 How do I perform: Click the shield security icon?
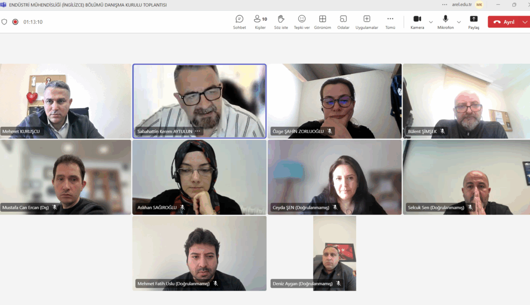(x=4, y=22)
